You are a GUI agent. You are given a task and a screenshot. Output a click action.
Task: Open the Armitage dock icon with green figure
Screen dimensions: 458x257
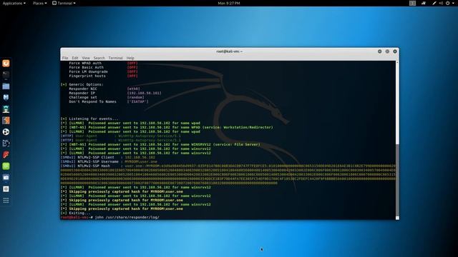pyautogui.click(x=6, y=109)
